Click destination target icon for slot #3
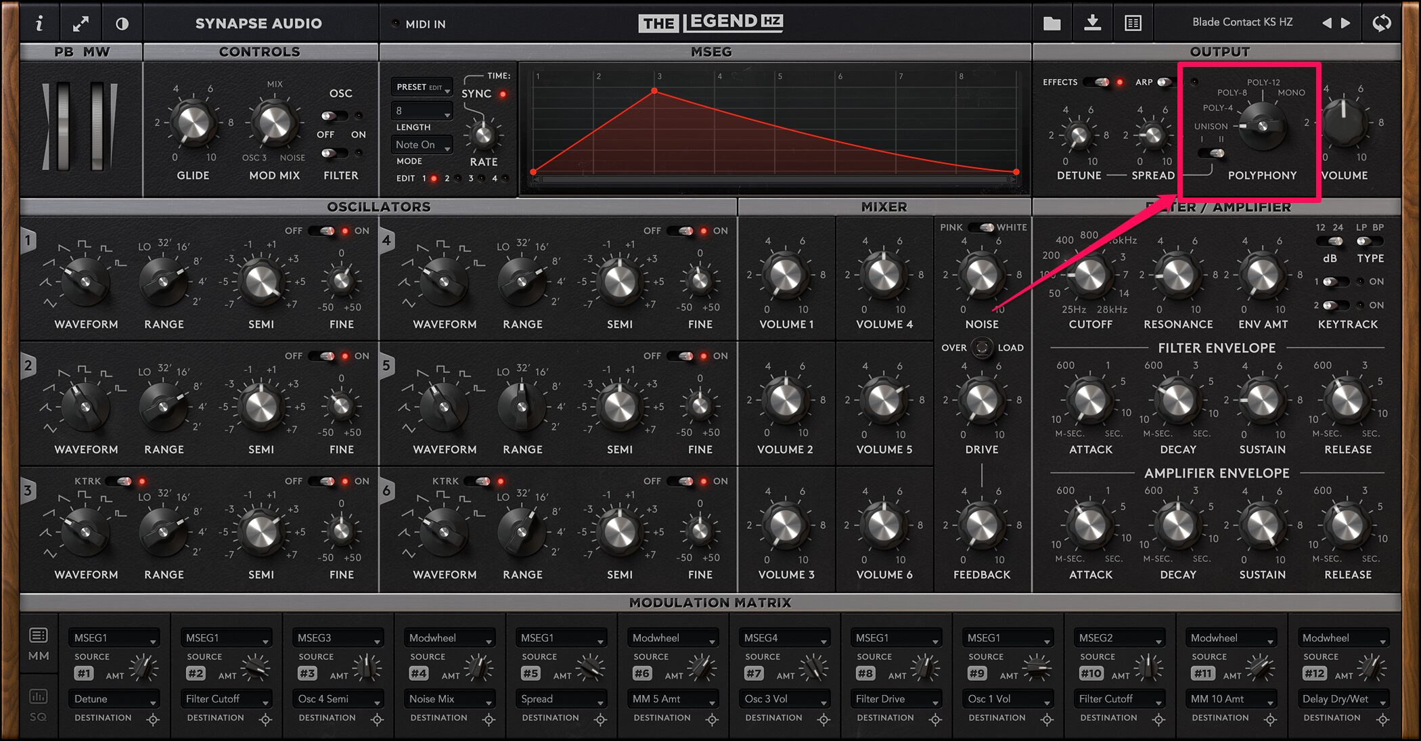 (377, 719)
